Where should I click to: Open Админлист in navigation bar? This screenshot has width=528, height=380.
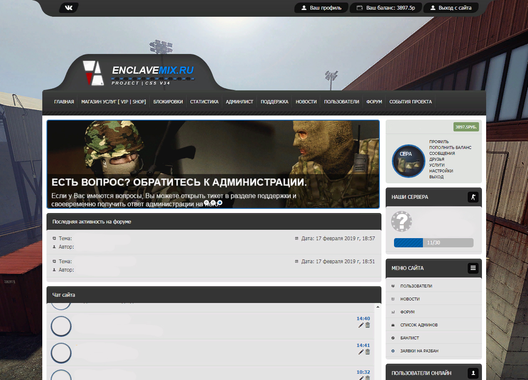coord(240,102)
